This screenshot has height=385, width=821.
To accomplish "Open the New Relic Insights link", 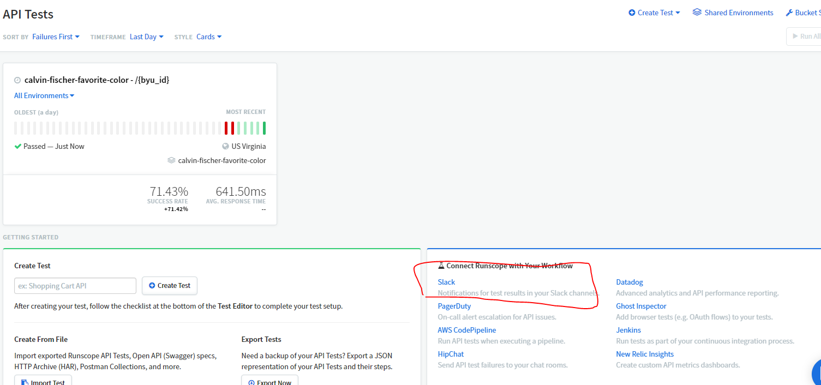I will [645, 354].
